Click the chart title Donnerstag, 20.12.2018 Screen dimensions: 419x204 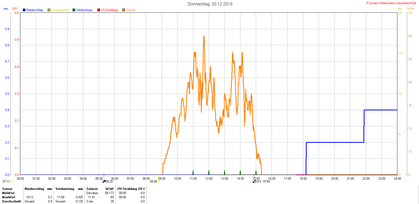[x=210, y=4]
